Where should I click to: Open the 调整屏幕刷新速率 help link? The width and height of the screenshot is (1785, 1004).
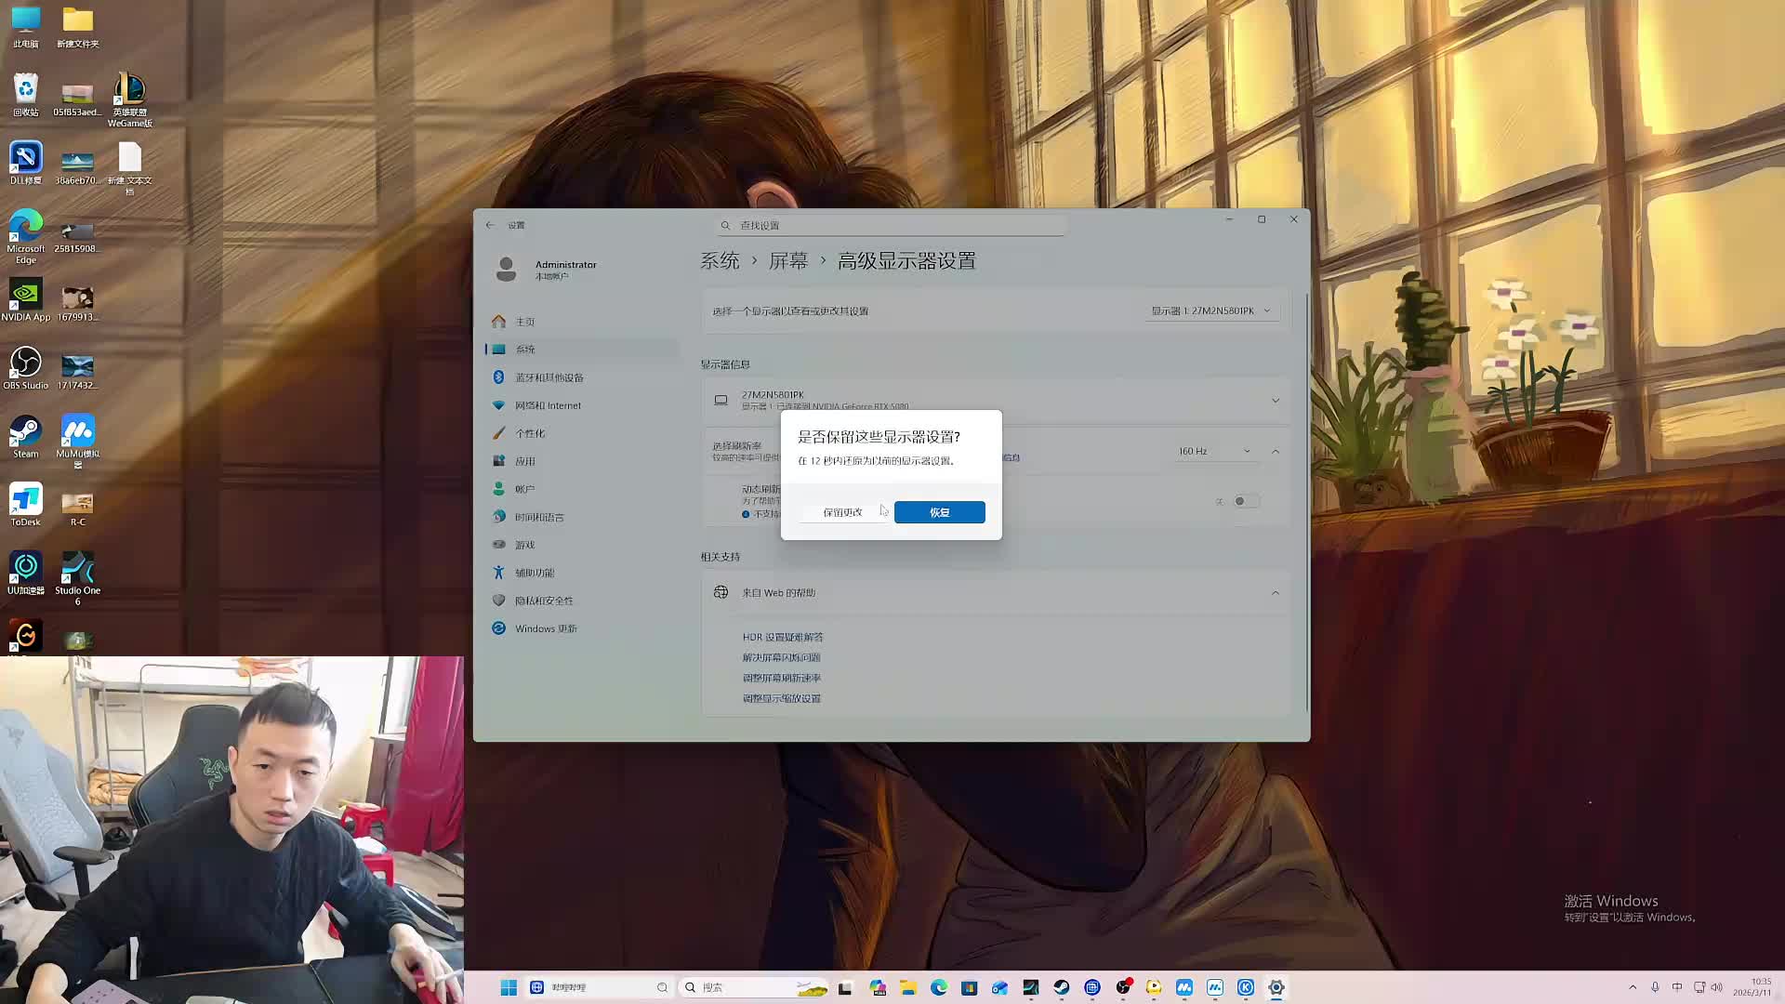(x=781, y=678)
